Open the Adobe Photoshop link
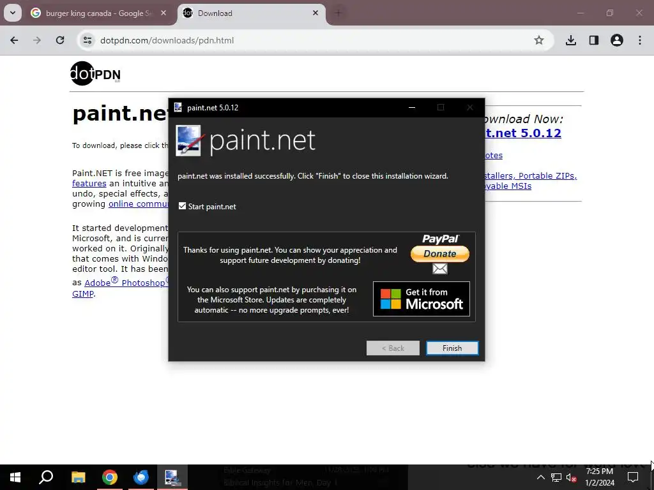 pos(126,283)
